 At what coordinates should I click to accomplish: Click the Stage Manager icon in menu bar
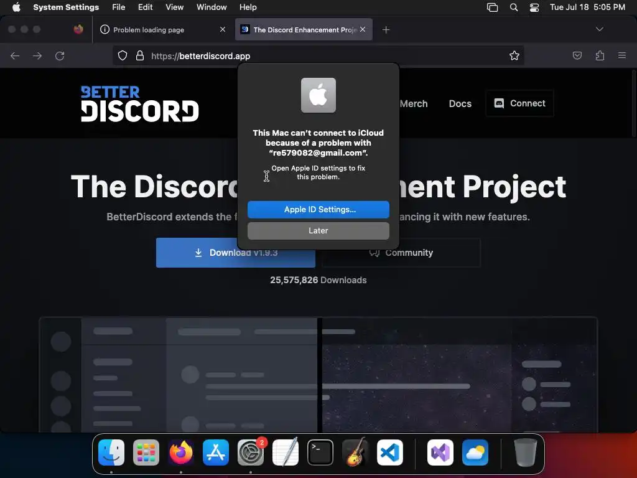point(493,7)
